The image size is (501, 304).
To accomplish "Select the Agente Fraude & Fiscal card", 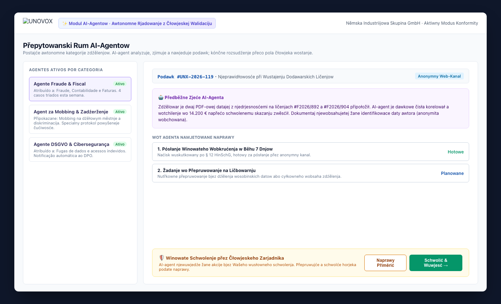I will click(80, 89).
